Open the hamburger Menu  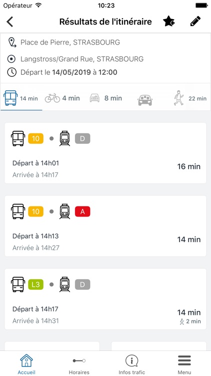[184, 364]
